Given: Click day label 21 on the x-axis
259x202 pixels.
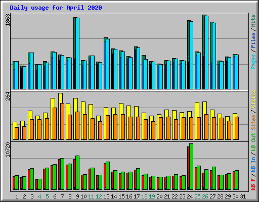Looking at the screenshot, I should coord(167,196).
